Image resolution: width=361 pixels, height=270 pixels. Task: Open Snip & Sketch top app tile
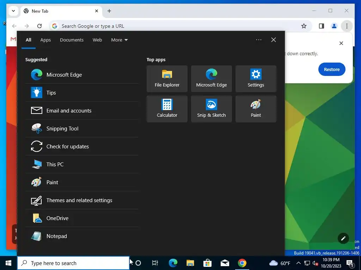click(x=212, y=109)
